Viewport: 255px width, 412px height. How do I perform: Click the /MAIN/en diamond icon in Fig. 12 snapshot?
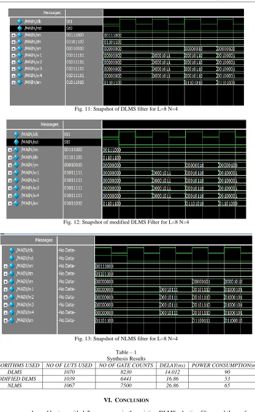(x=17, y=203)
